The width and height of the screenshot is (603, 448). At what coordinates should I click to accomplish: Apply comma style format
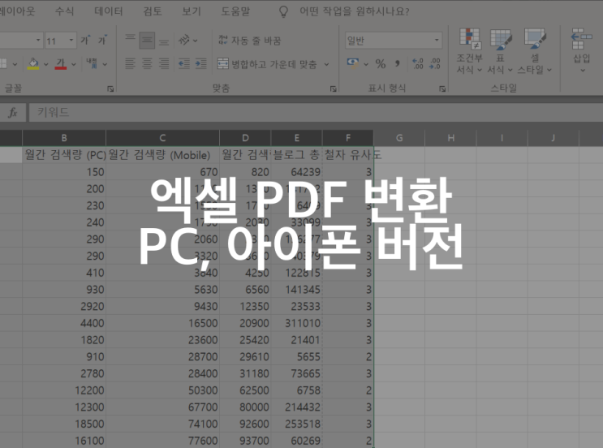pyautogui.click(x=397, y=64)
